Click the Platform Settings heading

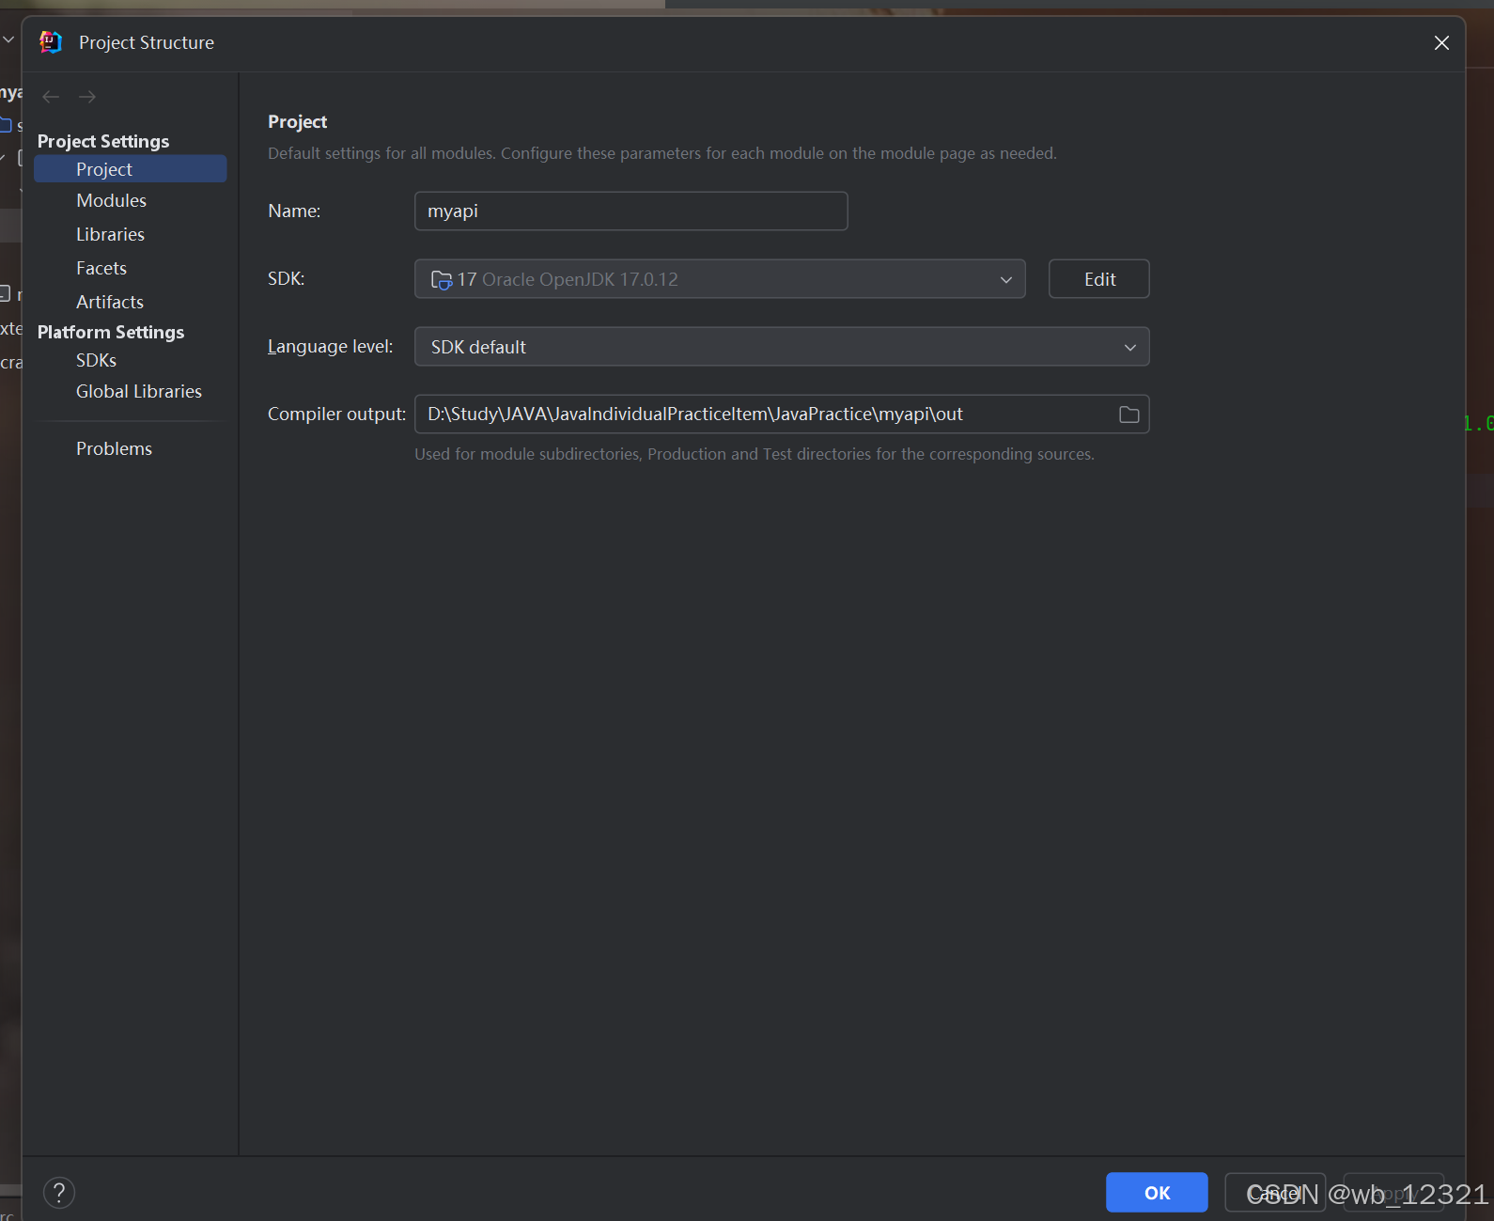pos(111,332)
